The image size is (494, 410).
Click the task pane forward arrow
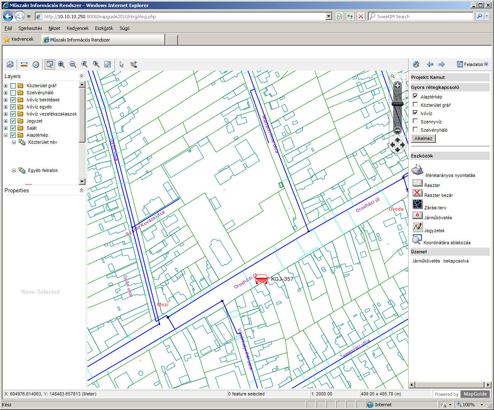[x=441, y=64]
